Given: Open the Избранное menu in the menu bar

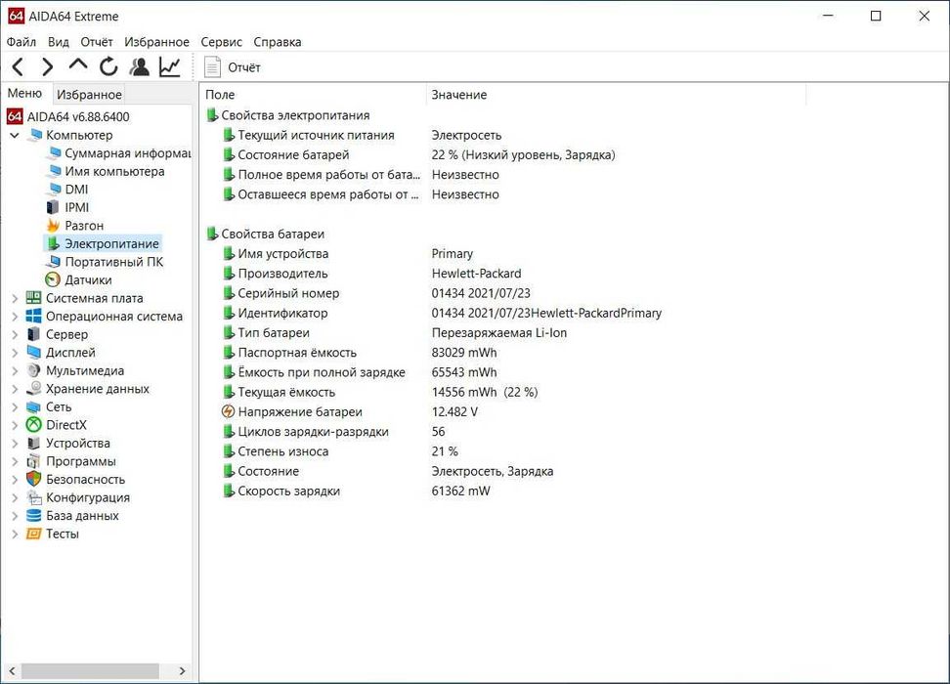Looking at the screenshot, I should coord(156,42).
